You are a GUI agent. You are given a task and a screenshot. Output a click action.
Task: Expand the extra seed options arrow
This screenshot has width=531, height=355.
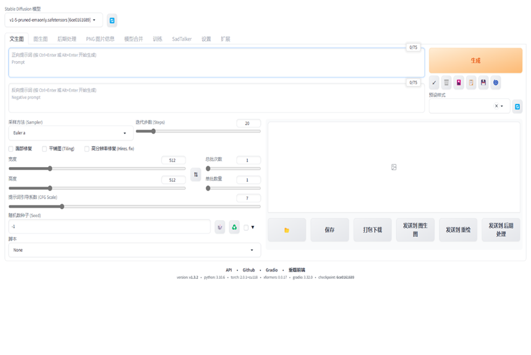pos(253,228)
